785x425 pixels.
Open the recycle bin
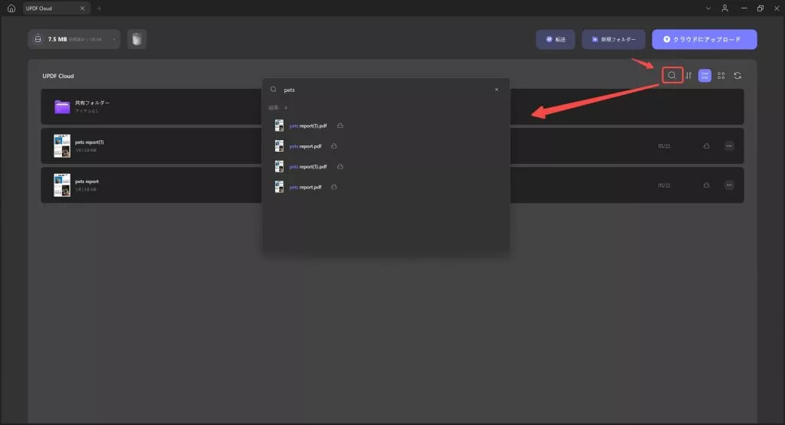(x=136, y=39)
